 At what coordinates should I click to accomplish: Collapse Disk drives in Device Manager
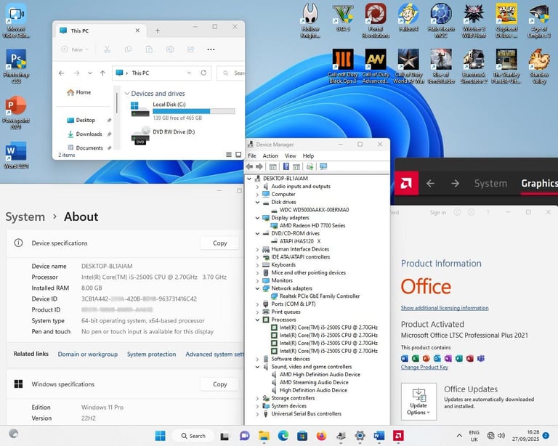point(257,202)
